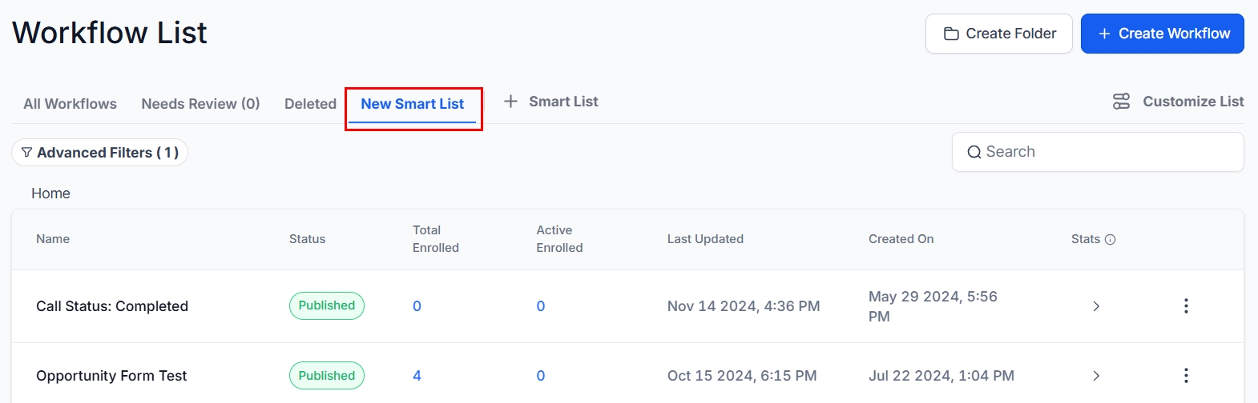Viewport: 1258px width, 403px height.
Task: Click into the Search field
Action: tap(1106, 152)
